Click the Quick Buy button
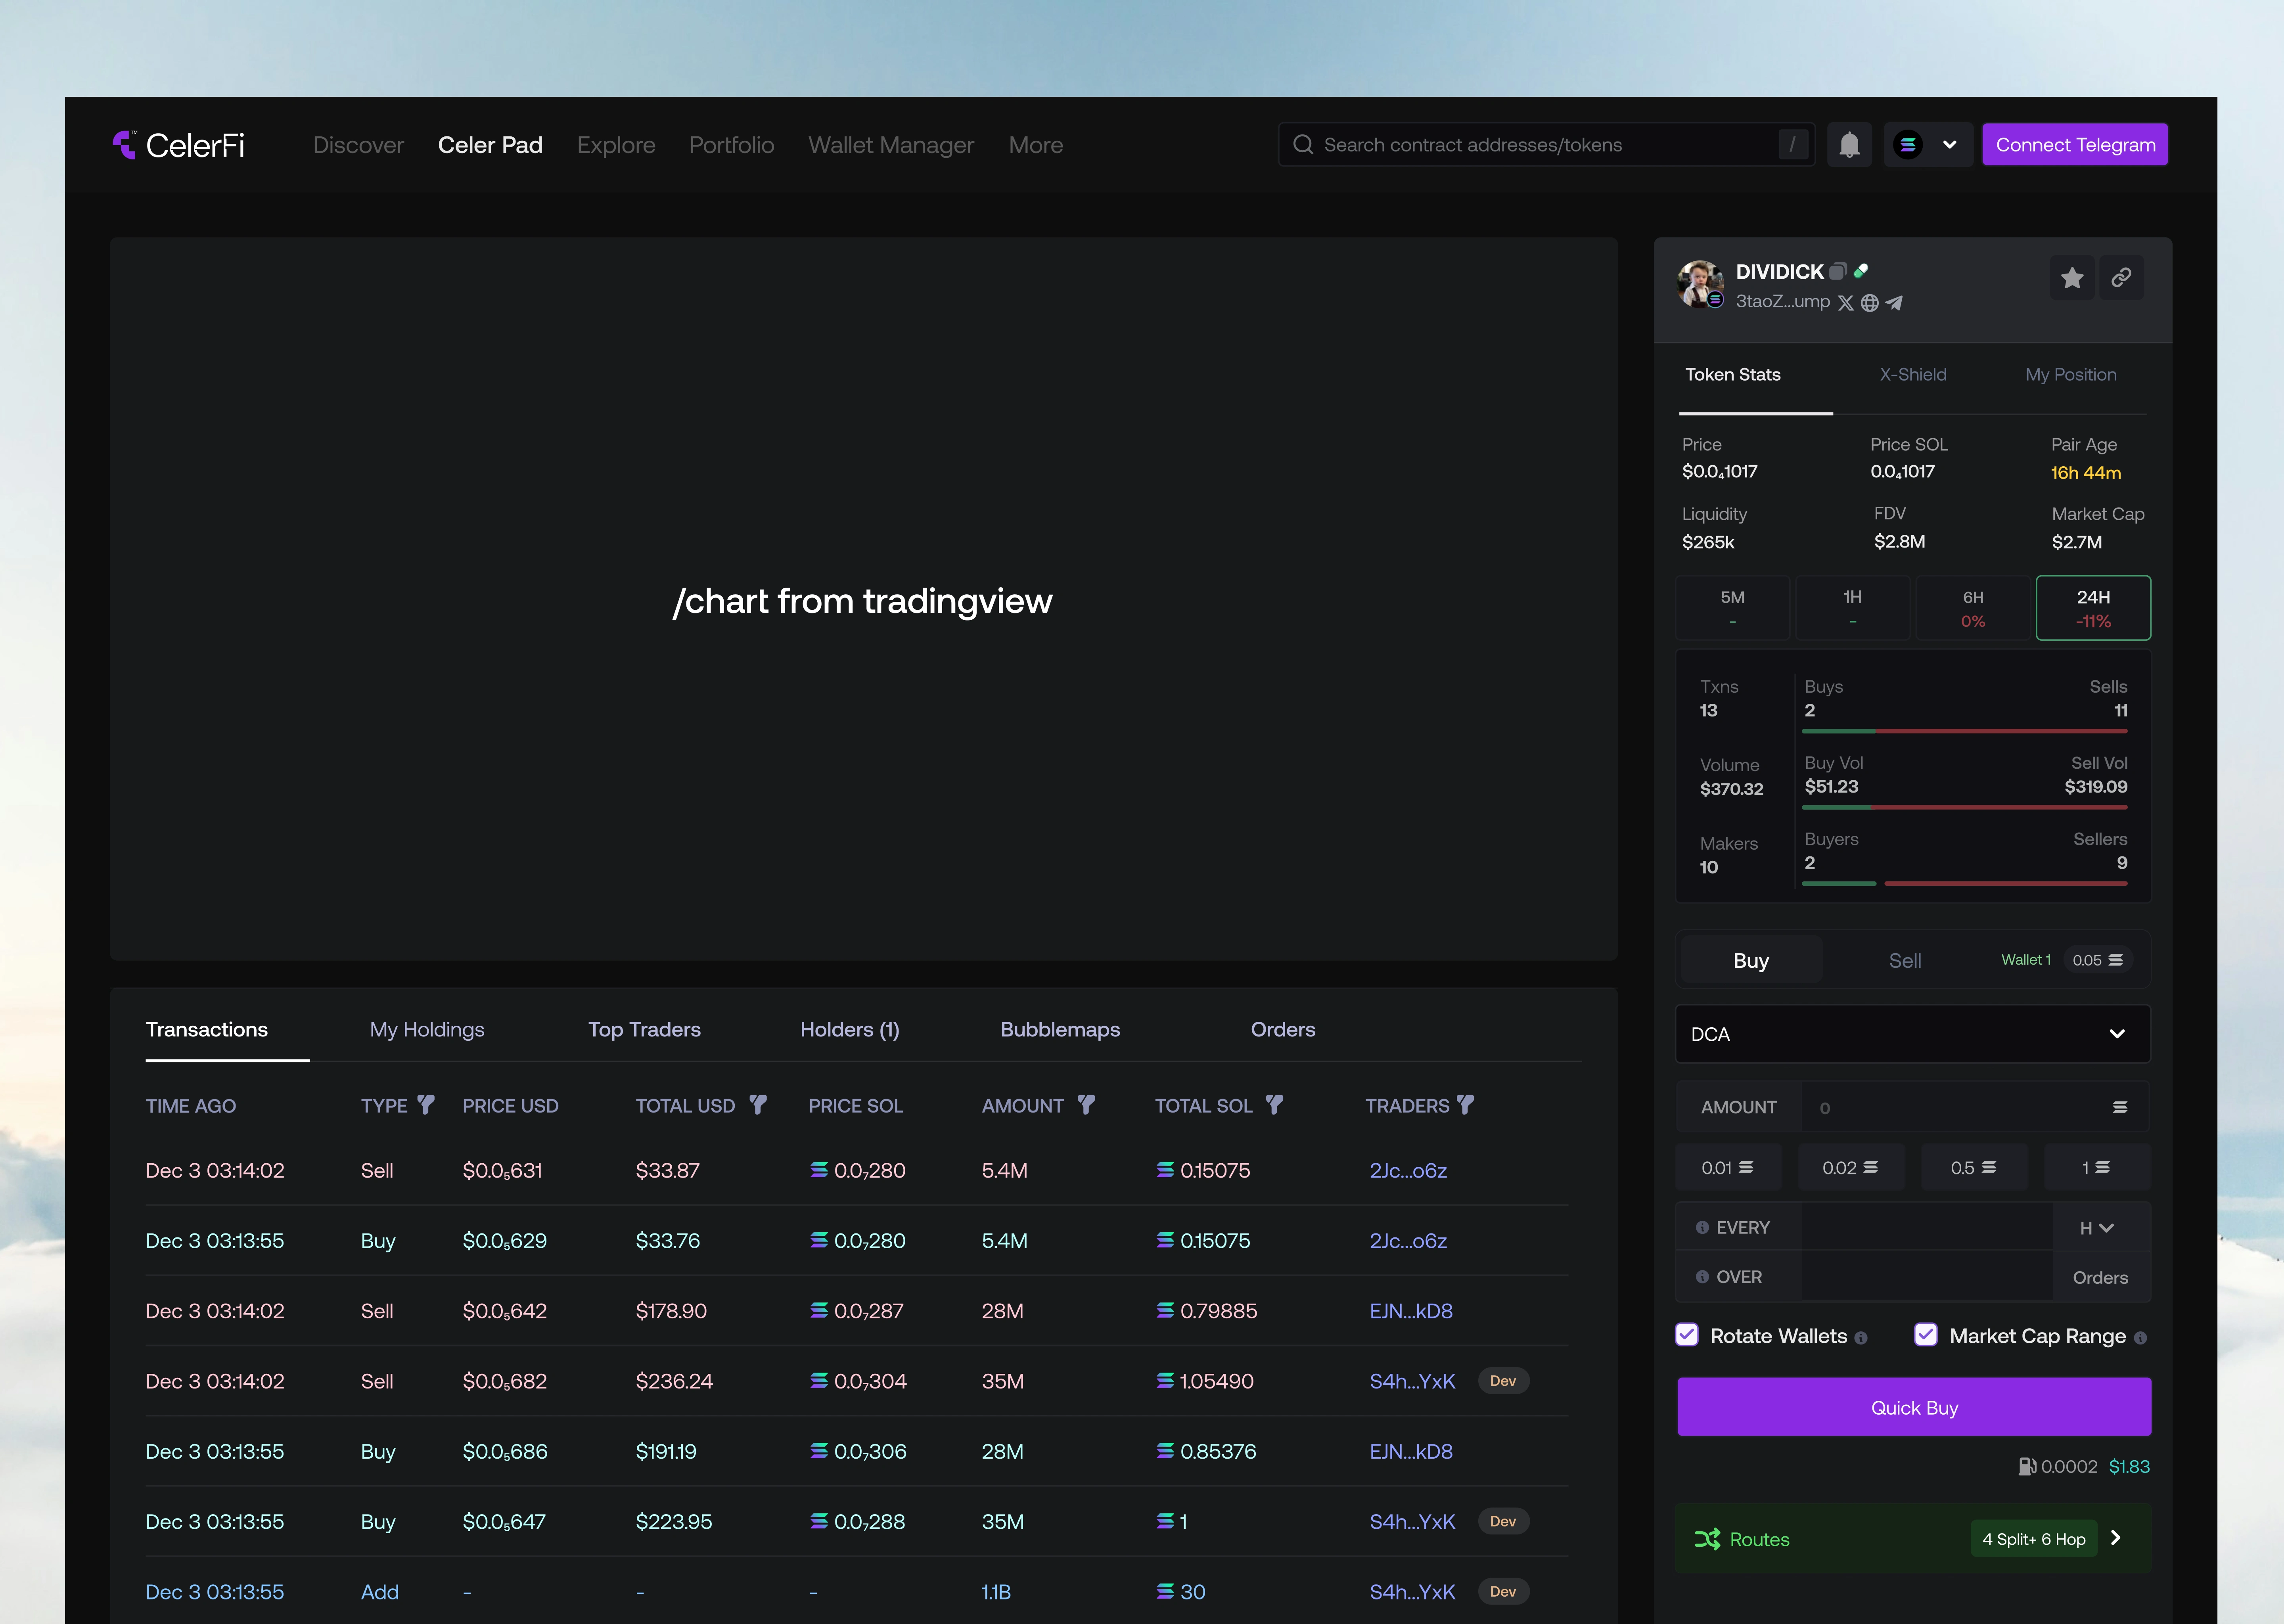 1914,1407
